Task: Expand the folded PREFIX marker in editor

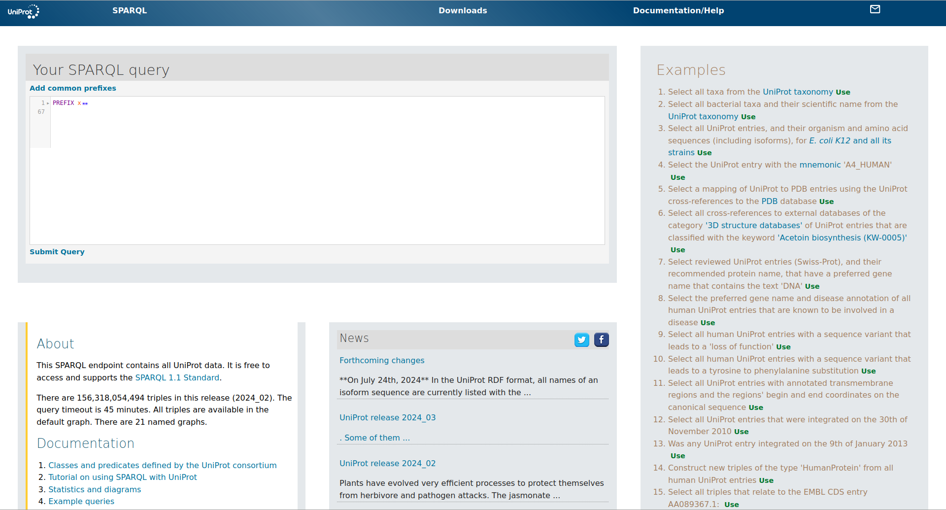Action: click(85, 103)
